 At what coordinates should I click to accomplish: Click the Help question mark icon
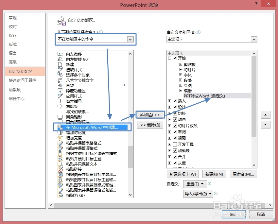tap(256, 4)
